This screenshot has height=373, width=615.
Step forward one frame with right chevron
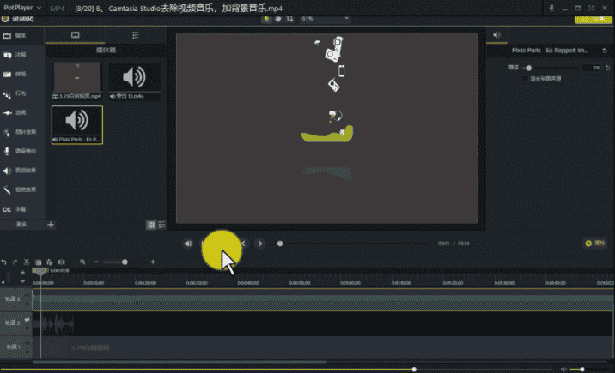[259, 244]
